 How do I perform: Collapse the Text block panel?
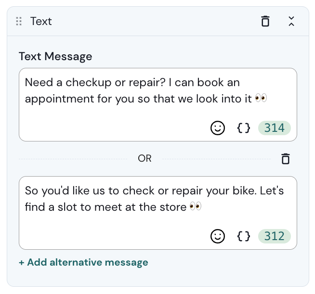point(291,21)
